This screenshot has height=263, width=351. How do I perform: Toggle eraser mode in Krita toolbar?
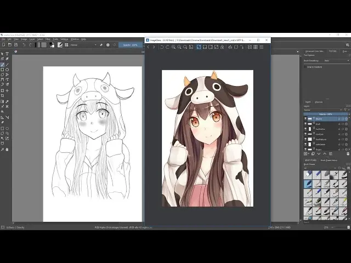(101, 45)
